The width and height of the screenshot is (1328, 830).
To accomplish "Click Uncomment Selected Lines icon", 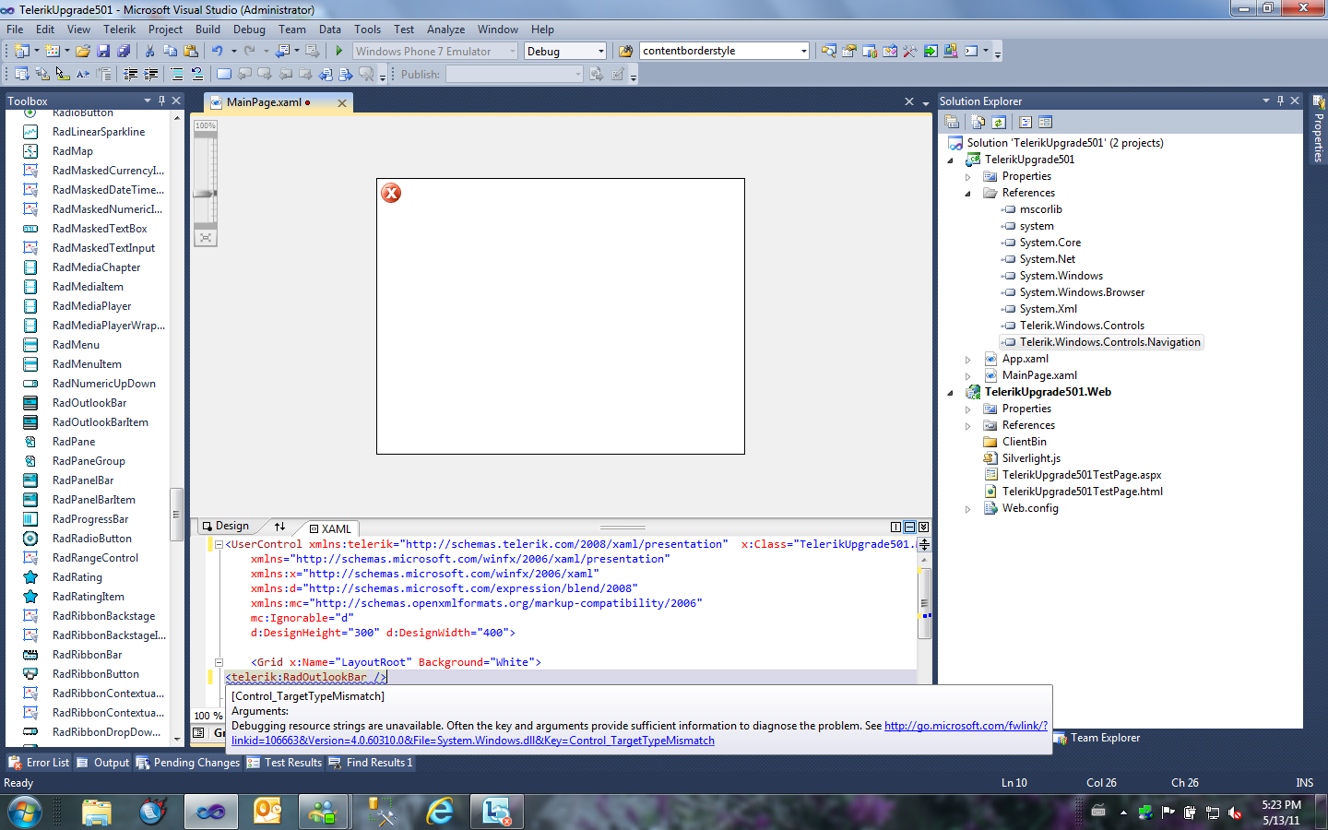I will pos(197,74).
